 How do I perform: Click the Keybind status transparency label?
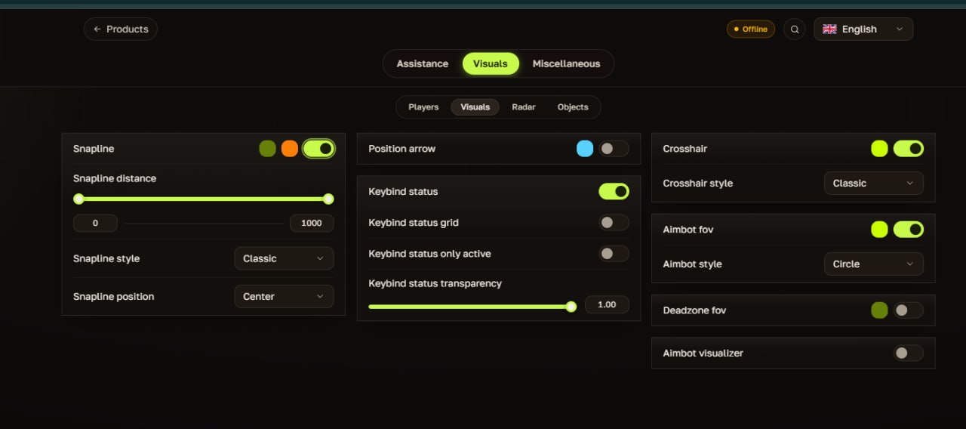point(435,284)
